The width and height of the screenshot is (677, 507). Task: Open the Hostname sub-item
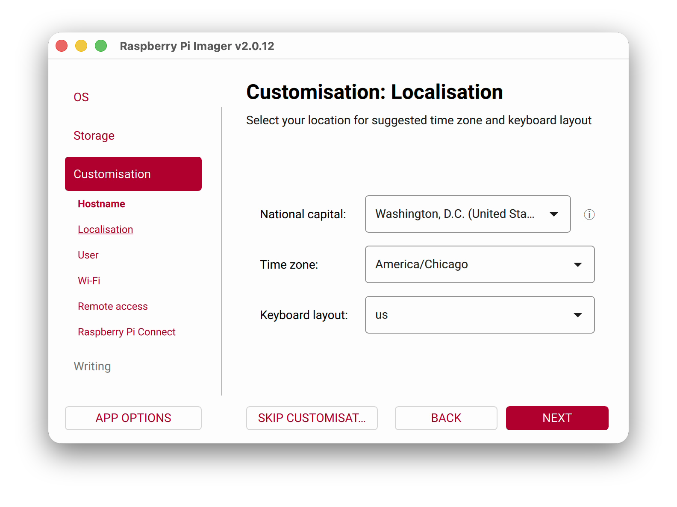click(101, 204)
